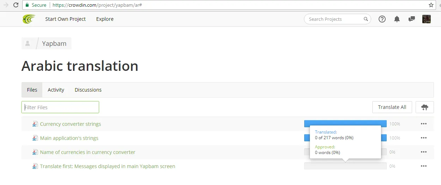This screenshot has width=441, height=185.
Task: Click the 100% value of Currency converter strings
Action: pos(395,124)
